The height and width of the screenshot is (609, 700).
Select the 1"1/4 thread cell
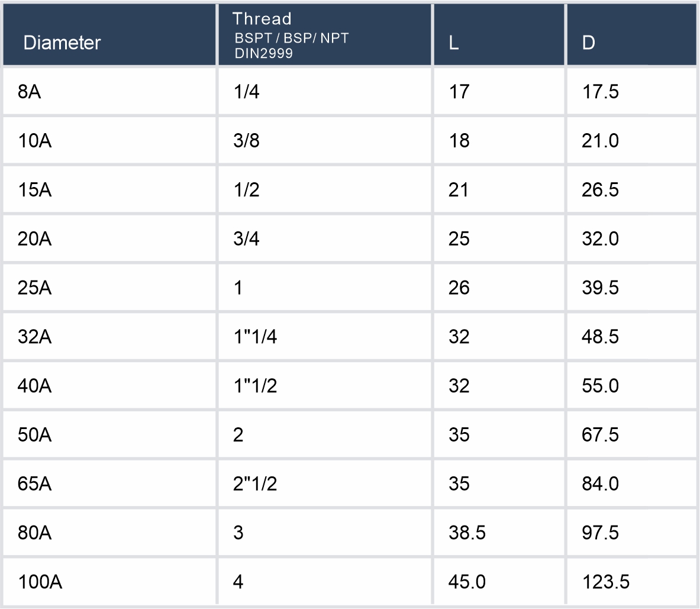[x=256, y=337]
